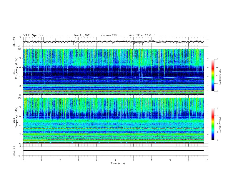The image size is (233, 180).
Task: Click the 'Time (min)' axis label
Action: pos(118,163)
